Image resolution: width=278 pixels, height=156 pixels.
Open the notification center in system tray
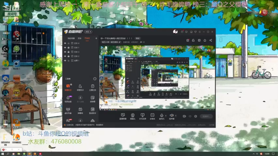[273, 154]
